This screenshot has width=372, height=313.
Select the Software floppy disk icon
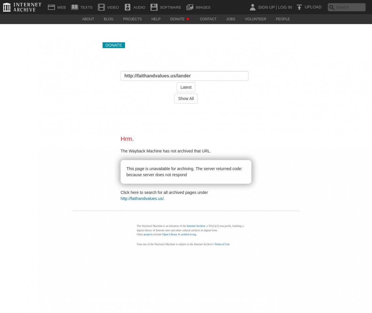tap(154, 7)
